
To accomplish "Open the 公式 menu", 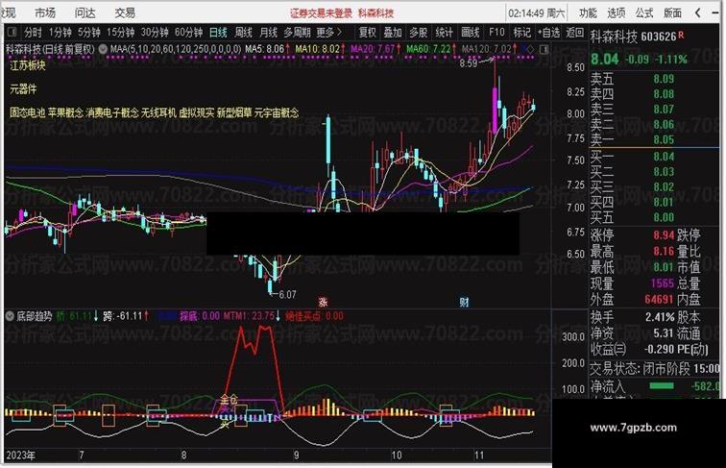I will 644,13.
